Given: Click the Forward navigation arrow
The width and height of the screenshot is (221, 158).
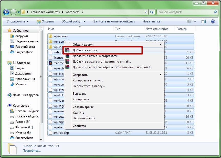Looking at the screenshot, I should (x=14, y=12).
